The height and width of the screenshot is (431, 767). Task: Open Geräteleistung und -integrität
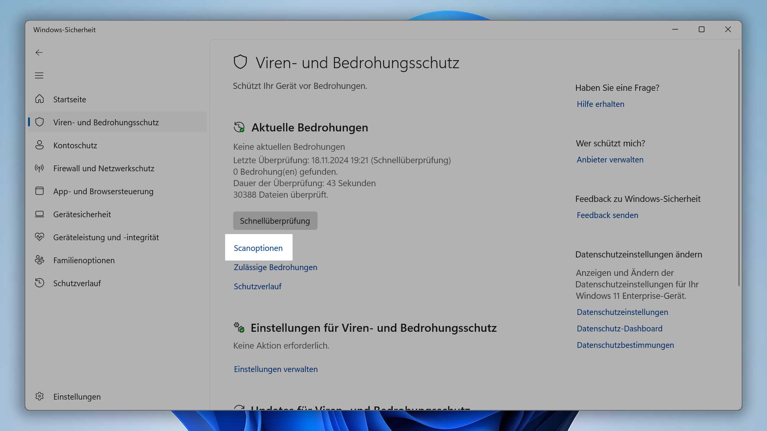[118, 237]
